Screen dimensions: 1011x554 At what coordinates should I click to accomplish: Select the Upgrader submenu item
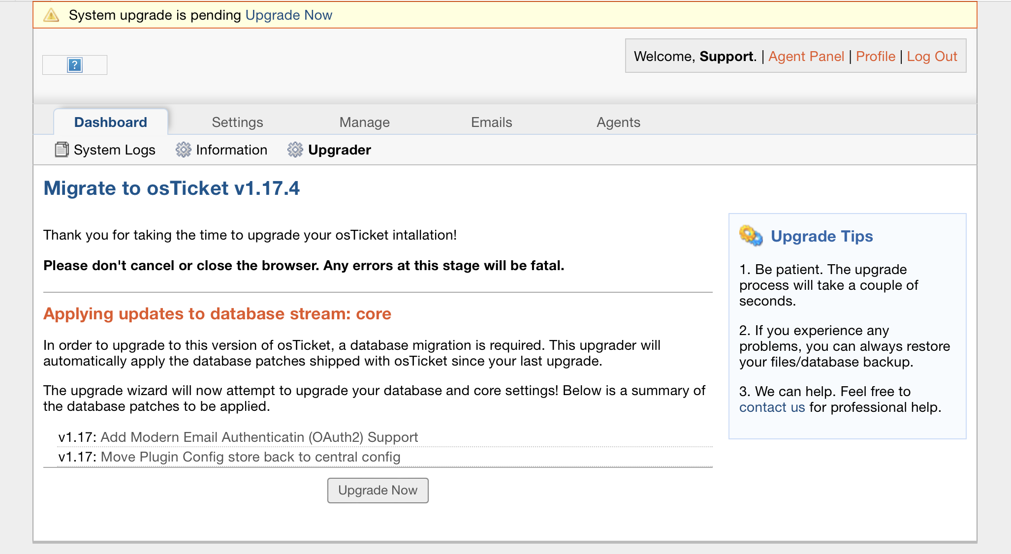click(339, 150)
